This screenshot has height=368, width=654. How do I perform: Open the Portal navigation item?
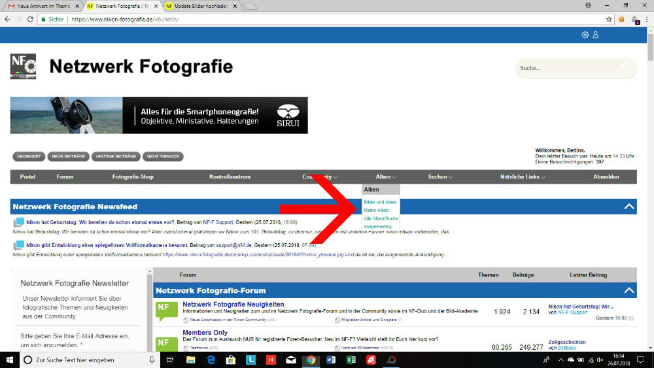(27, 176)
